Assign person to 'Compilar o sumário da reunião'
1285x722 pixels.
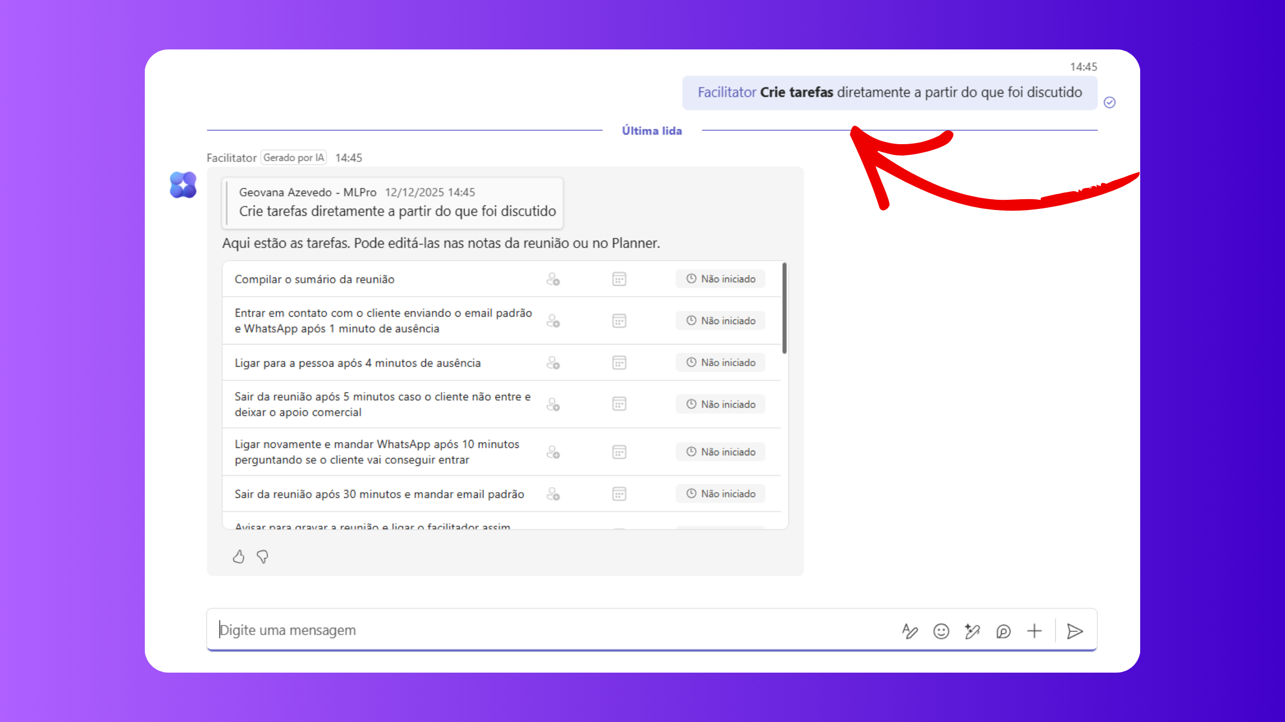(x=553, y=279)
